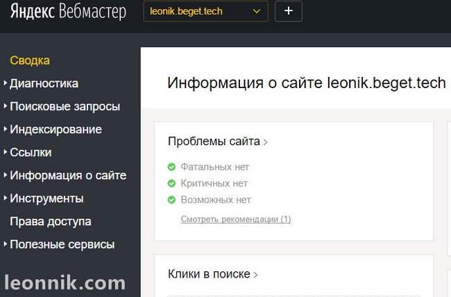The image size is (451, 297).
Task: Click the page title Информация о сайте leonik.beget.tech
Action: click(307, 83)
